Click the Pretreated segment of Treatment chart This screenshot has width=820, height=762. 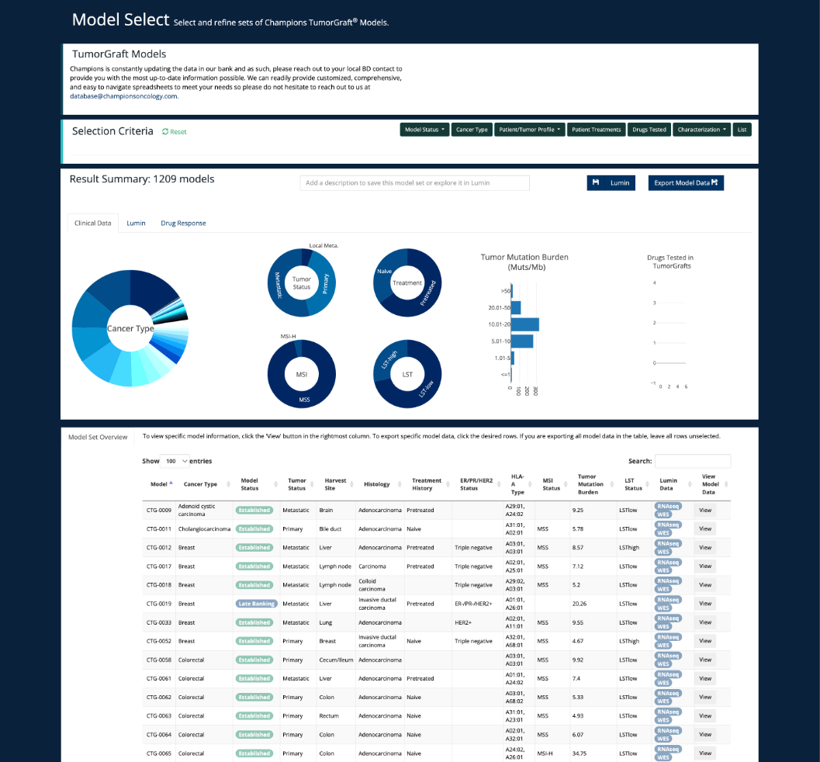[429, 293]
